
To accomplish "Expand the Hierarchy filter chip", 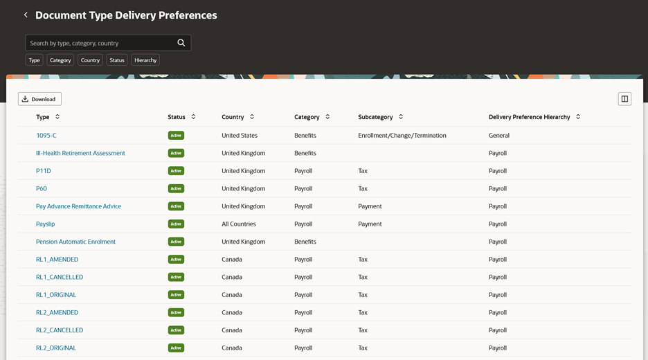I will pos(145,60).
